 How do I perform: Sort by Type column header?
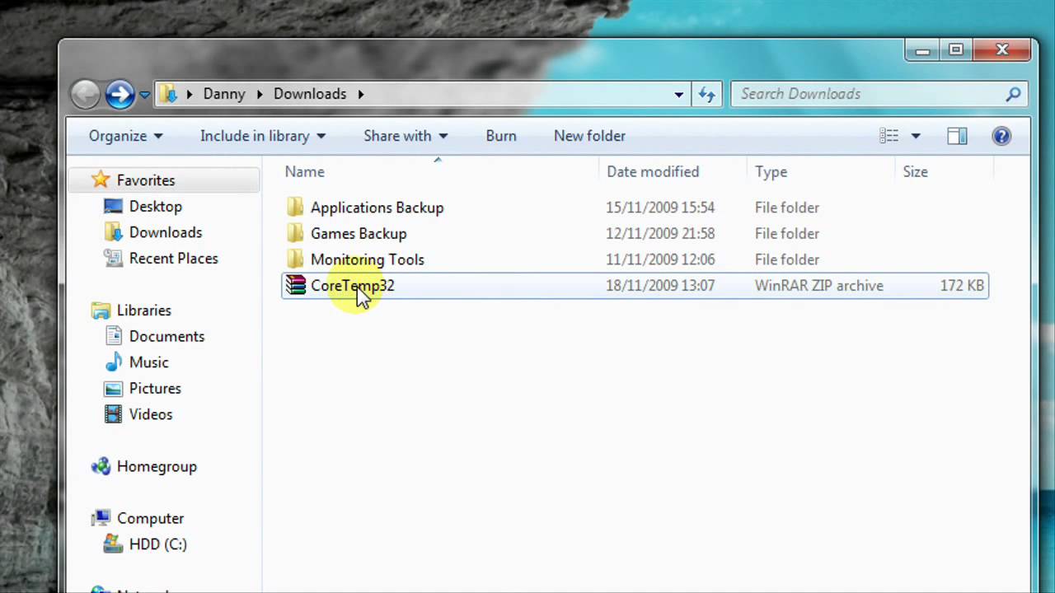point(771,171)
